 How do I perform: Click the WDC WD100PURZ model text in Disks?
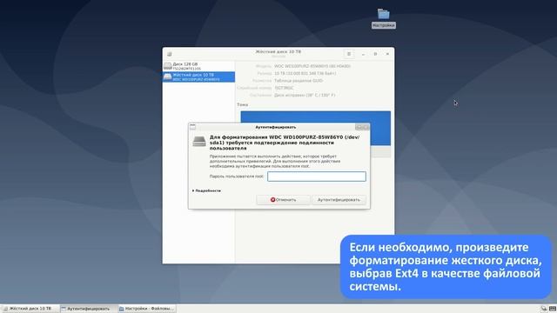pyautogui.click(x=312, y=66)
